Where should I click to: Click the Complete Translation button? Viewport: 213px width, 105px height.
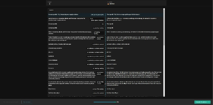click(202, 102)
